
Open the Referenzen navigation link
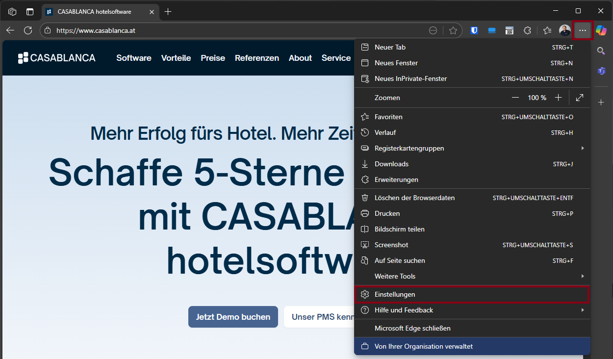pyautogui.click(x=256, y=58)
